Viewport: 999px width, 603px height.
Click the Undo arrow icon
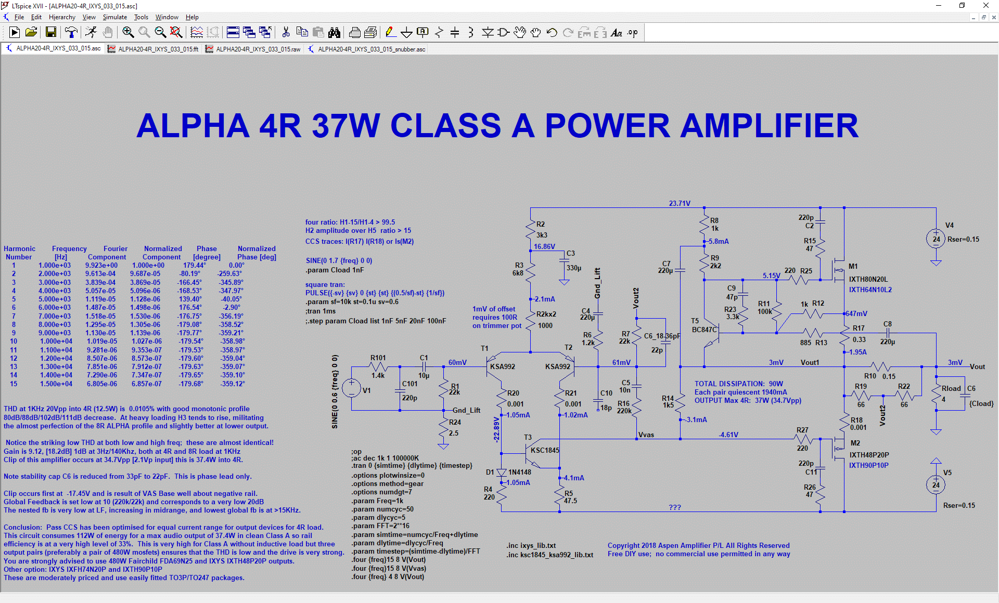click(x=552, y=33)
